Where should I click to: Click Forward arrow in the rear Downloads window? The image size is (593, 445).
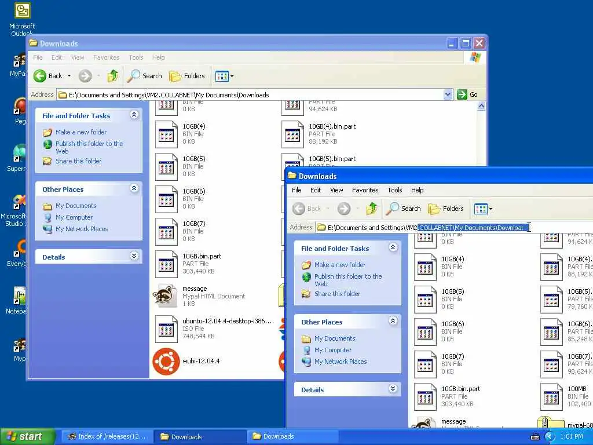[x=85, y=76]
